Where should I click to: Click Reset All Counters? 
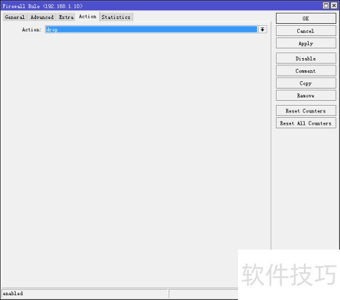point(306,123)
